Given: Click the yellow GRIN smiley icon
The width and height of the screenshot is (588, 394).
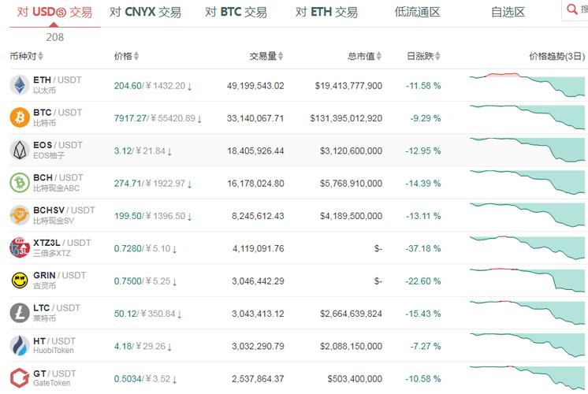Looking at the screenshot, I should tap(20, 281).
